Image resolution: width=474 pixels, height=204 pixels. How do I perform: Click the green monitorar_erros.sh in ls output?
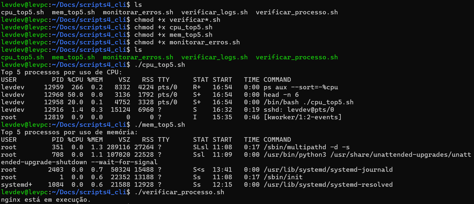[138, 57]
